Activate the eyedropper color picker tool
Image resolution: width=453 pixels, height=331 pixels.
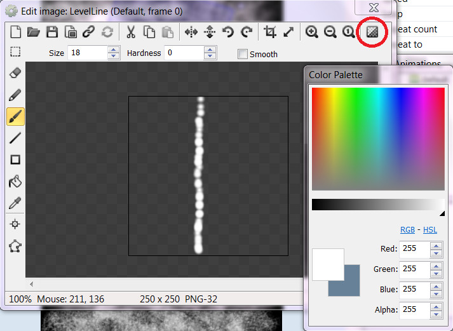click(x=15, y=203)
